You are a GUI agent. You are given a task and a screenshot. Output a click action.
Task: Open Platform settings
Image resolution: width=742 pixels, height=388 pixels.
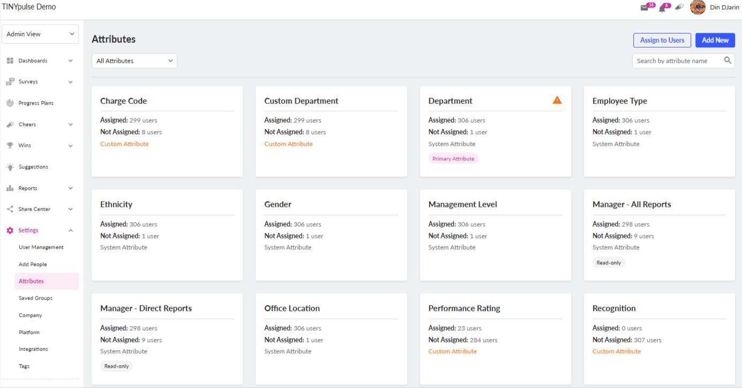tap(29, 332)
